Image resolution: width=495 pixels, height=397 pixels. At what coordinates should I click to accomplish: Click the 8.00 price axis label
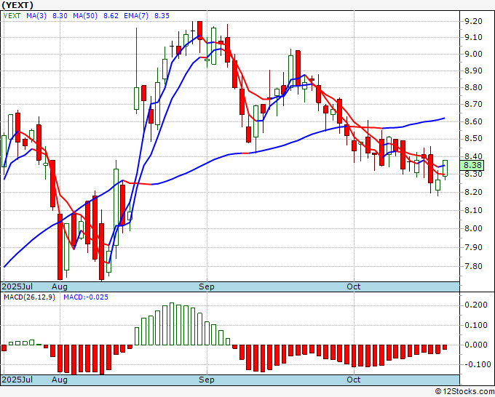click(473, 228)
